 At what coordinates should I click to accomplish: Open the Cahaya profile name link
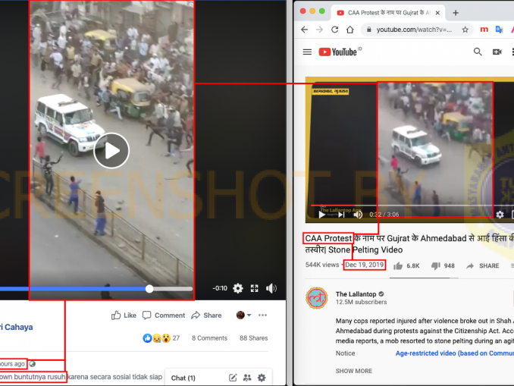click(x=17, y=327)
